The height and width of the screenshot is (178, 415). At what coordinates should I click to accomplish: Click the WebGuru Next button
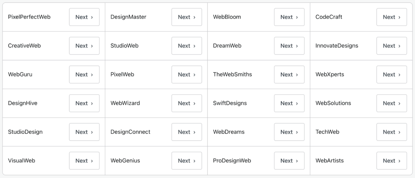84,74
